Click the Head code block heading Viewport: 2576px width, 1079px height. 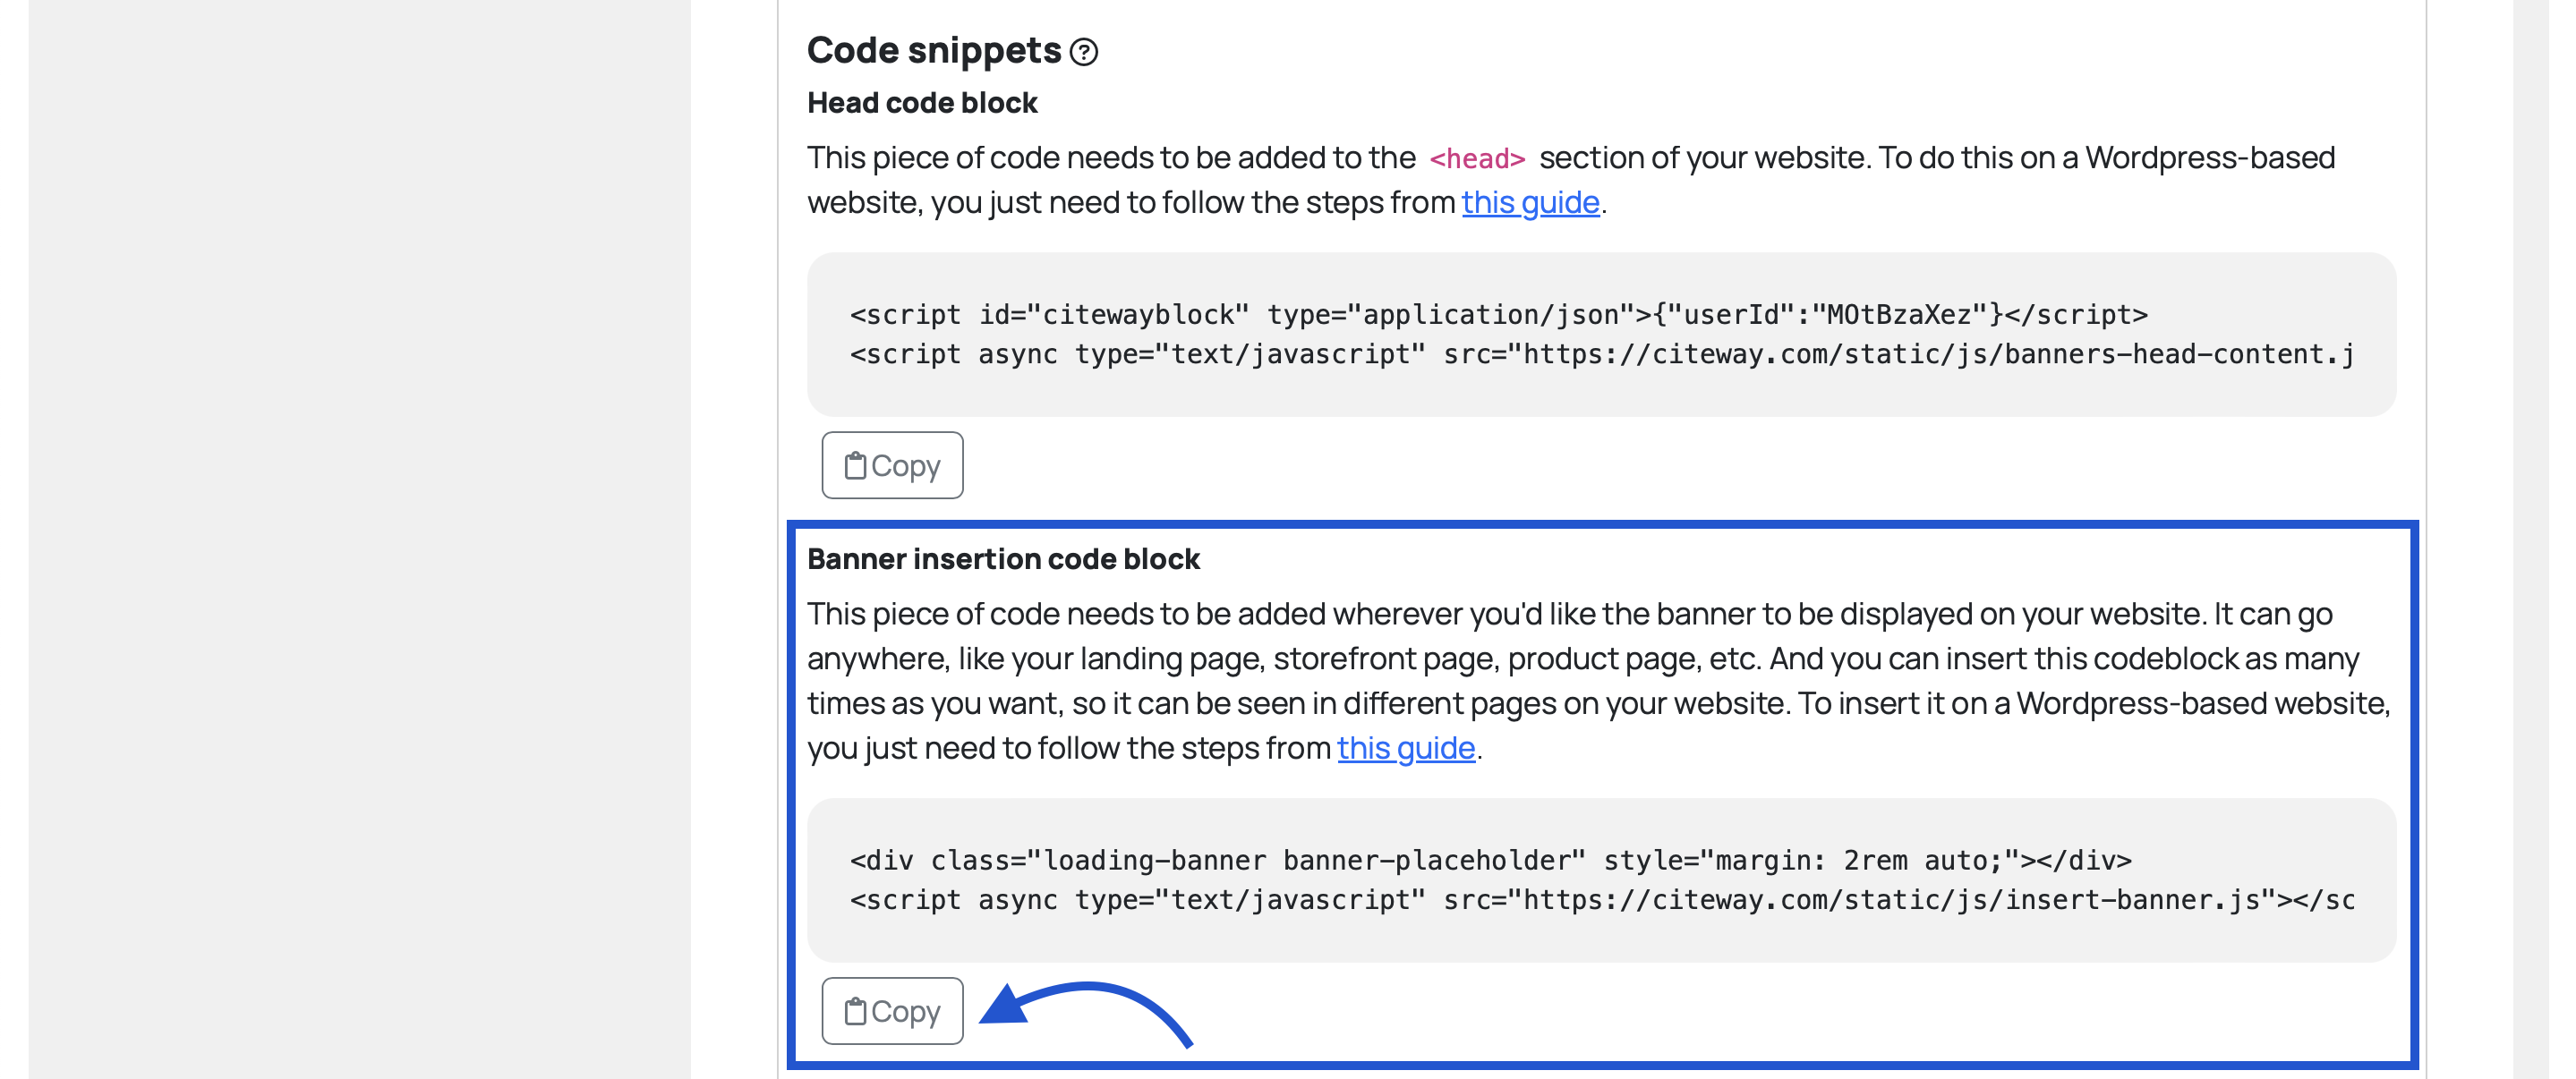(x=922, y=103)
